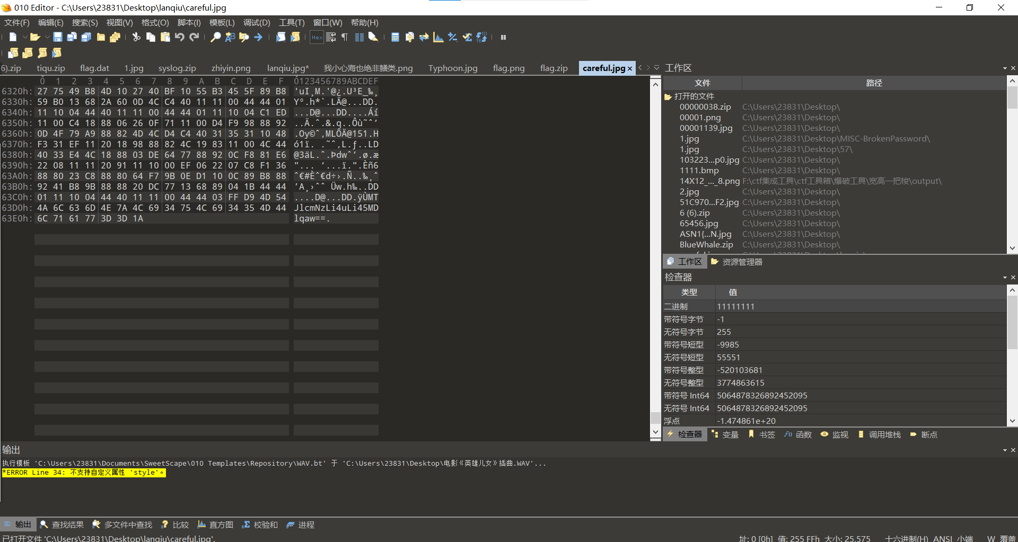Open Find with magnifier icon
The height and width of the screenshot is (542, 1018).
[x=215, y=37]
